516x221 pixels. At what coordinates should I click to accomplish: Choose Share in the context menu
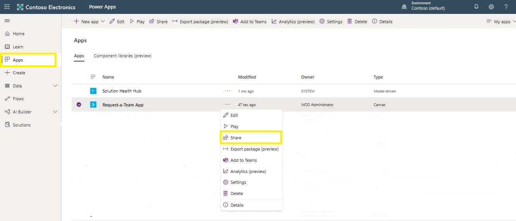click(x=251, y=138)
